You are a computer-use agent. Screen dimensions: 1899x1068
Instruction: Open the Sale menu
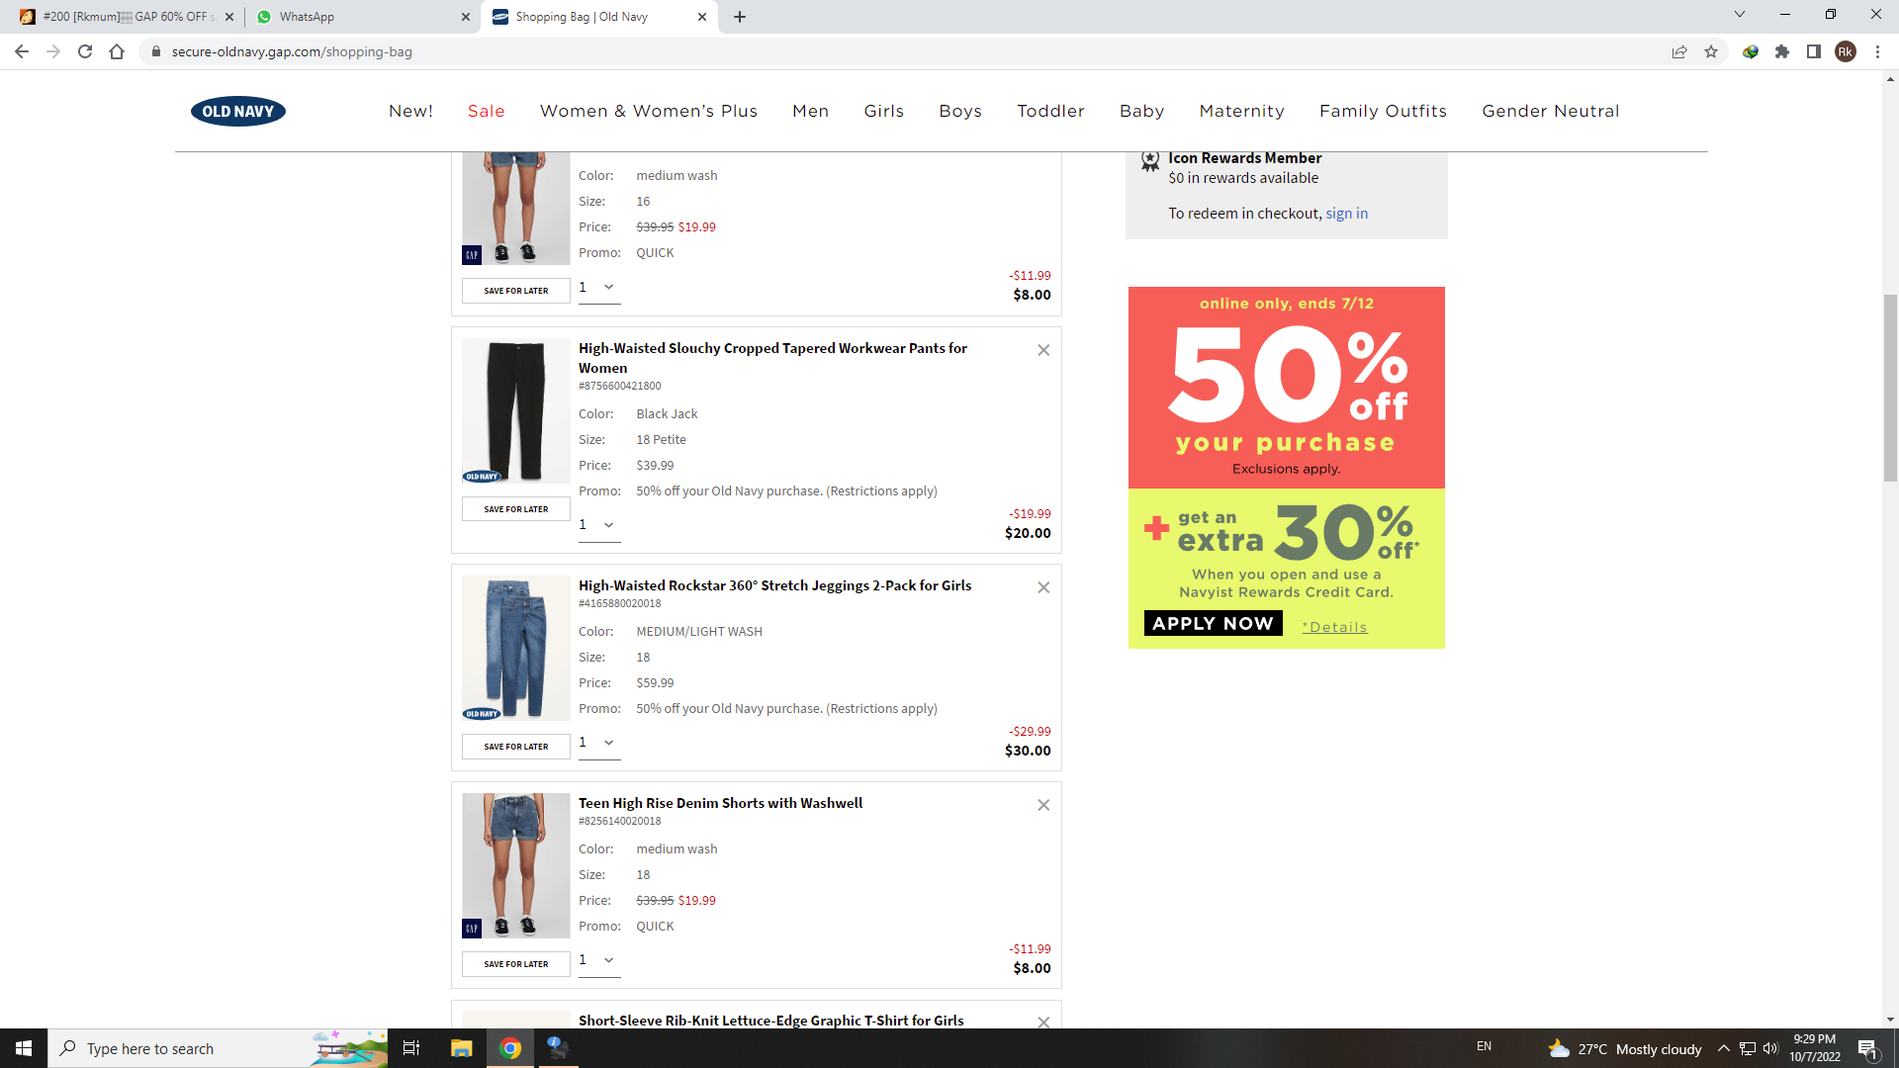pyautogui.click(x=487, y=111)
